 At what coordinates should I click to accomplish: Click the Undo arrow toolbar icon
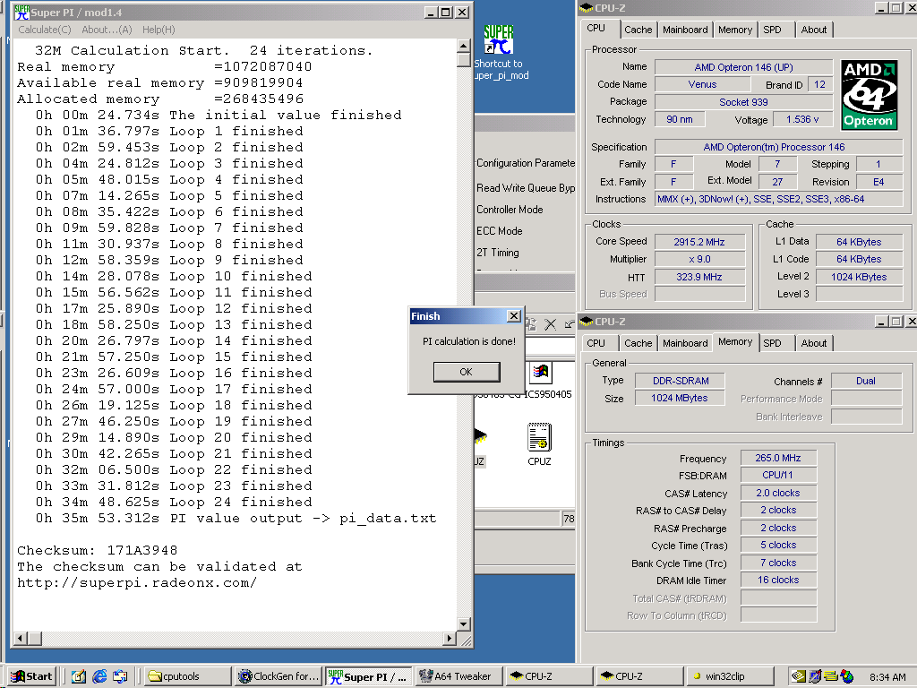[x=570, y=324]
